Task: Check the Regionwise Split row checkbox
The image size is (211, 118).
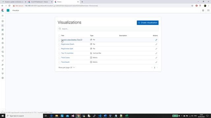Action: [x=59, y=49]
